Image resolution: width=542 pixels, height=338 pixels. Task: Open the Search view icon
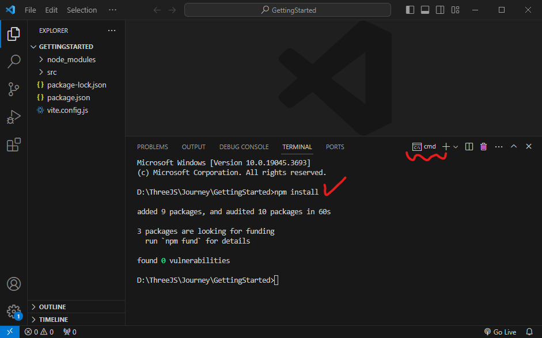(x=13, y=62)
